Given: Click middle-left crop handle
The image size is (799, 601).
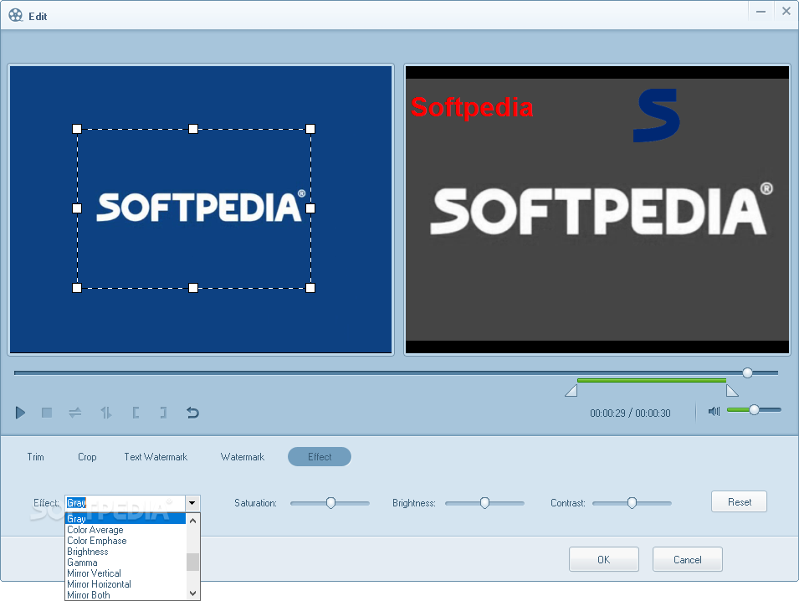Looking at the screenshot, I should click(x=77, y=208).
